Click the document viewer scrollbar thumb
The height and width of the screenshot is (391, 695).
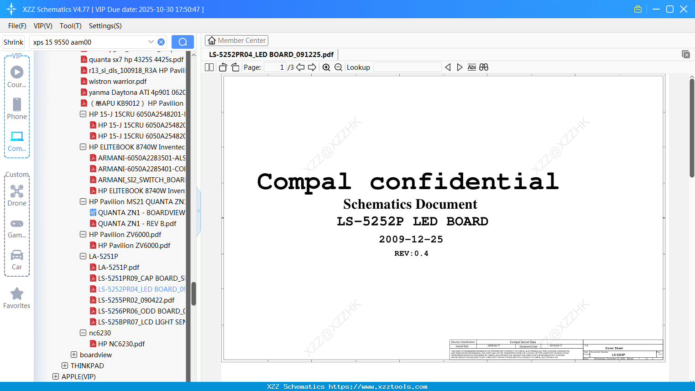[692, 128]
